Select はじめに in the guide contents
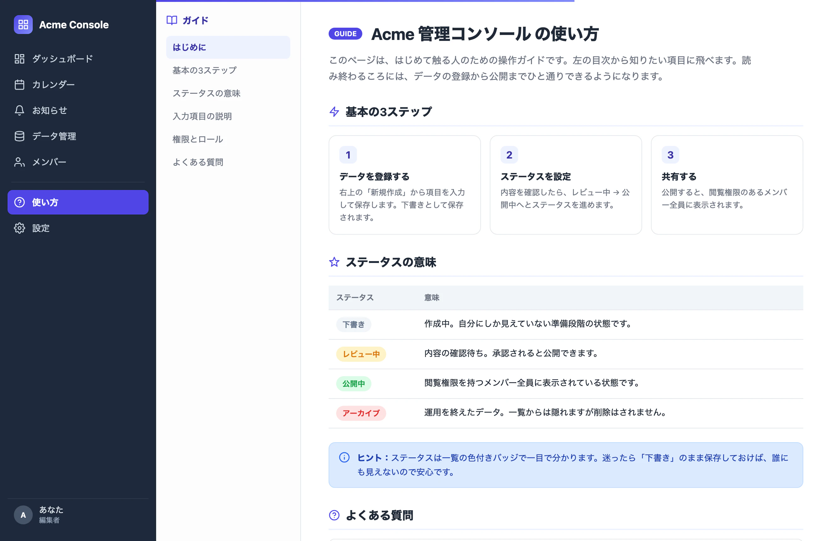This screenshot has height=541, width=831. [228, 47]
